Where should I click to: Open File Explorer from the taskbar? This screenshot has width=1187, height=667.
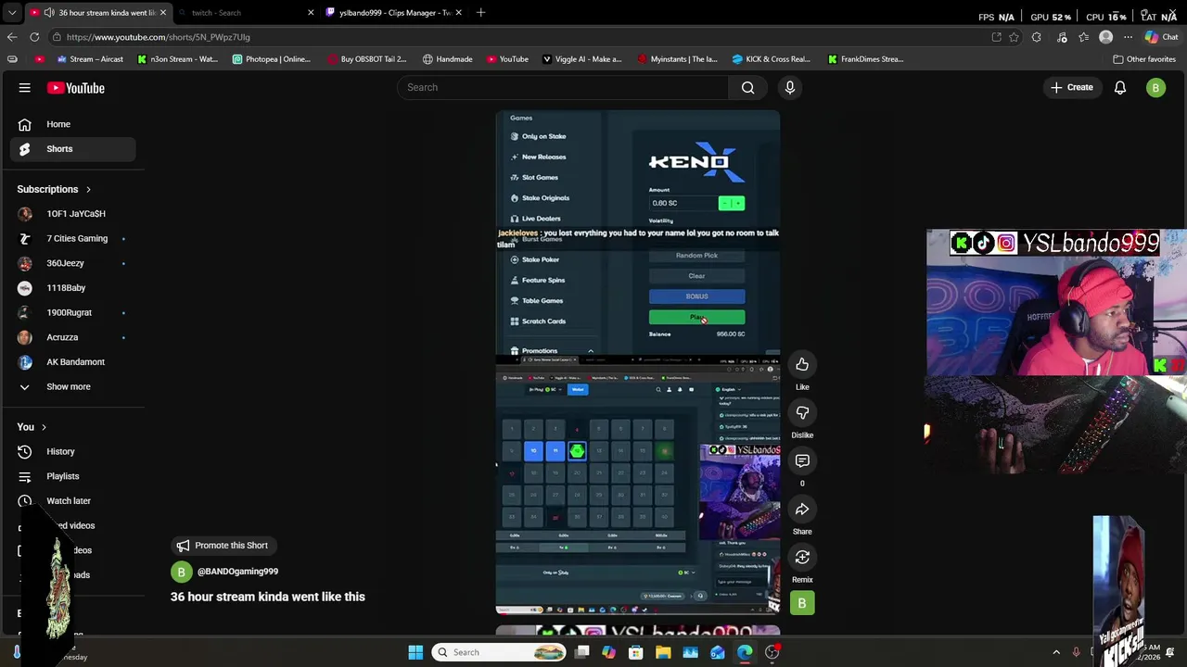click(x=663, y=652)
